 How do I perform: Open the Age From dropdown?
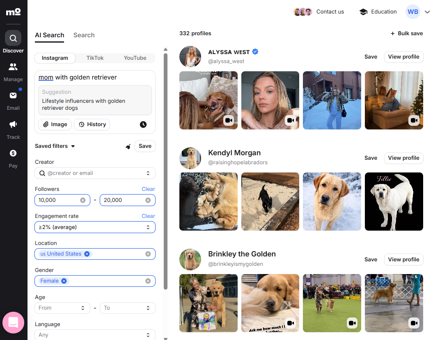[62, 308]
